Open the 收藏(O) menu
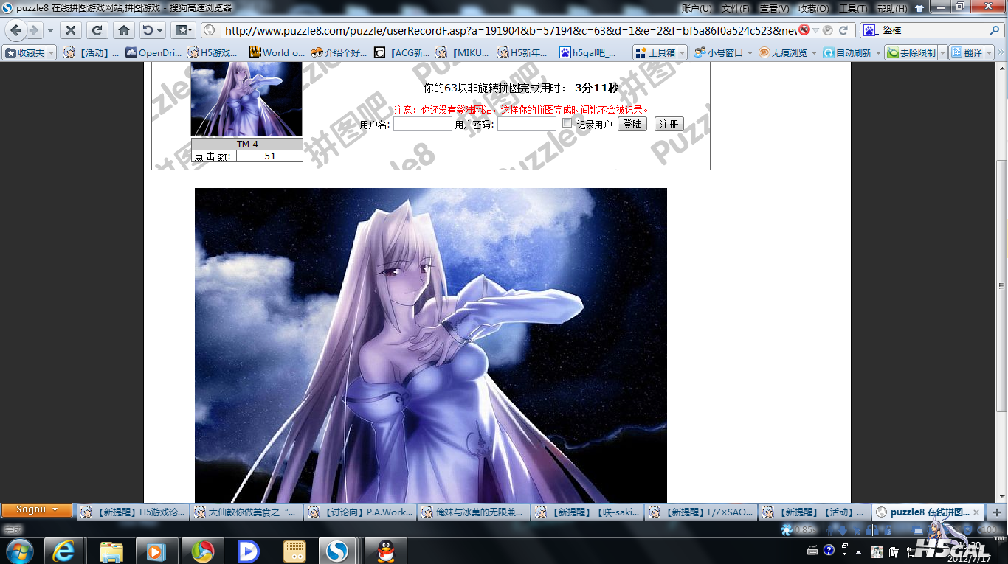Viewport: 1008px width, 564px height. pyautogui.click(x=813, y=8)
